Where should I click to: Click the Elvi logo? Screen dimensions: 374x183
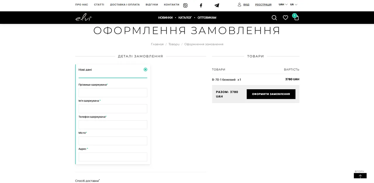[84, 17]
